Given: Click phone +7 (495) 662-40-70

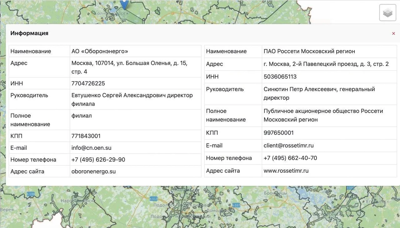Looking at the screenshot, I should click(290, 158).
